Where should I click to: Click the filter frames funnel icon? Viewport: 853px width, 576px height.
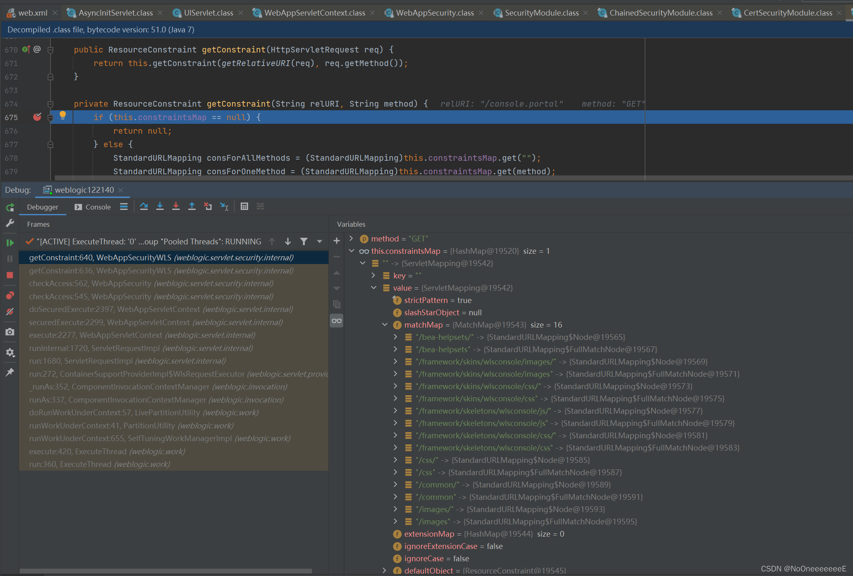tap(304, 241)
